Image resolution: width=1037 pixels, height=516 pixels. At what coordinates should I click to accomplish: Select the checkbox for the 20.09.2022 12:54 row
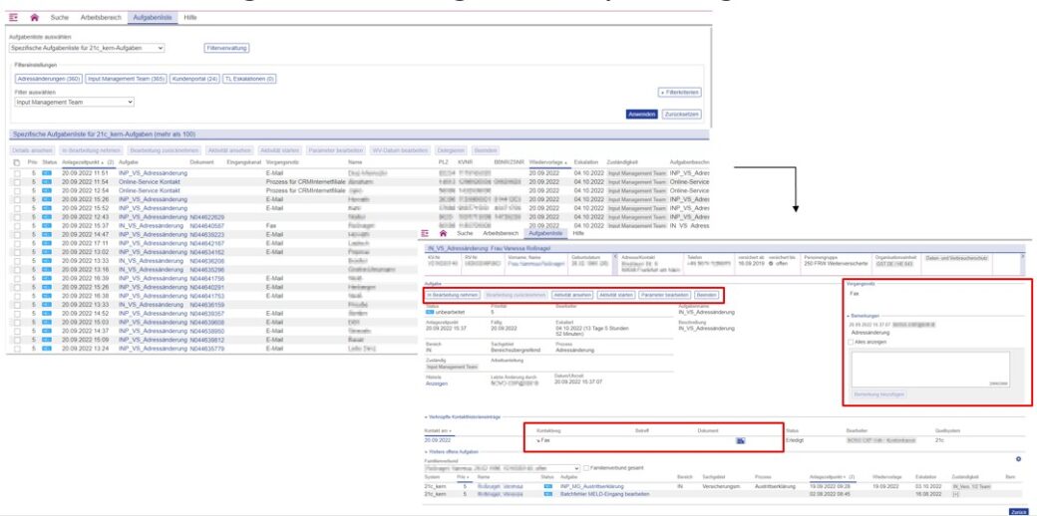coord(17,190)
